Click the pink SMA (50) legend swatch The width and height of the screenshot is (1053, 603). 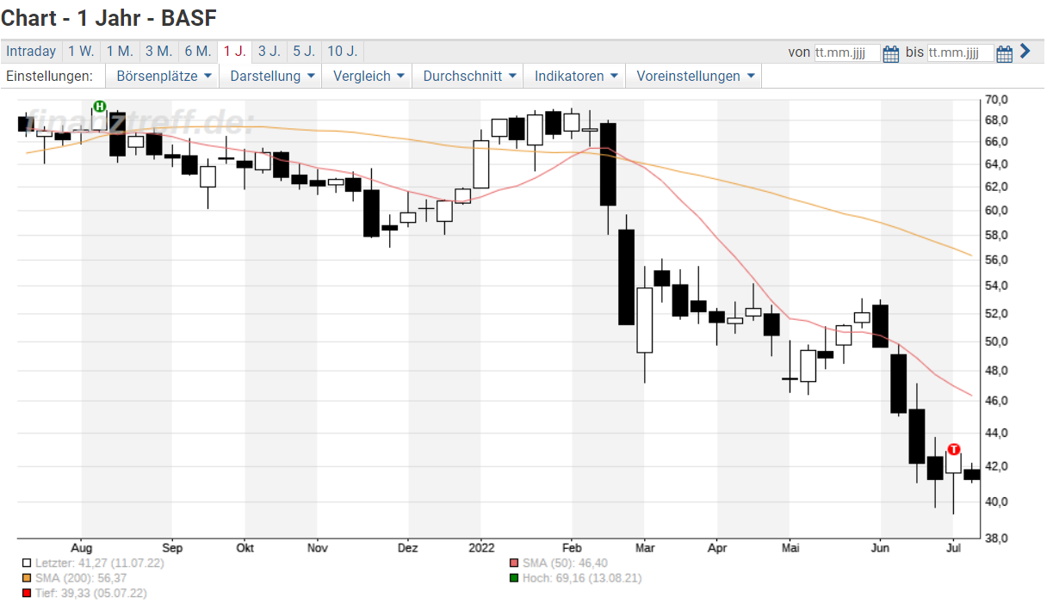(515, 563)
